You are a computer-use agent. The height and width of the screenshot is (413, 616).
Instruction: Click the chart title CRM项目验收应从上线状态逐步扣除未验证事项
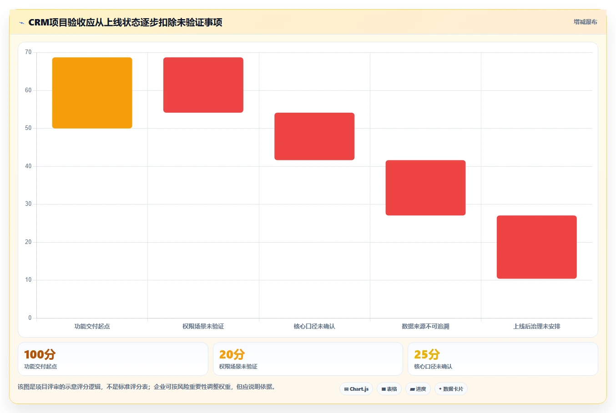coord(125,22)
